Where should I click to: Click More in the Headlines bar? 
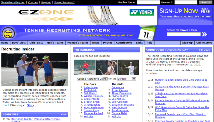pos(63,115)
